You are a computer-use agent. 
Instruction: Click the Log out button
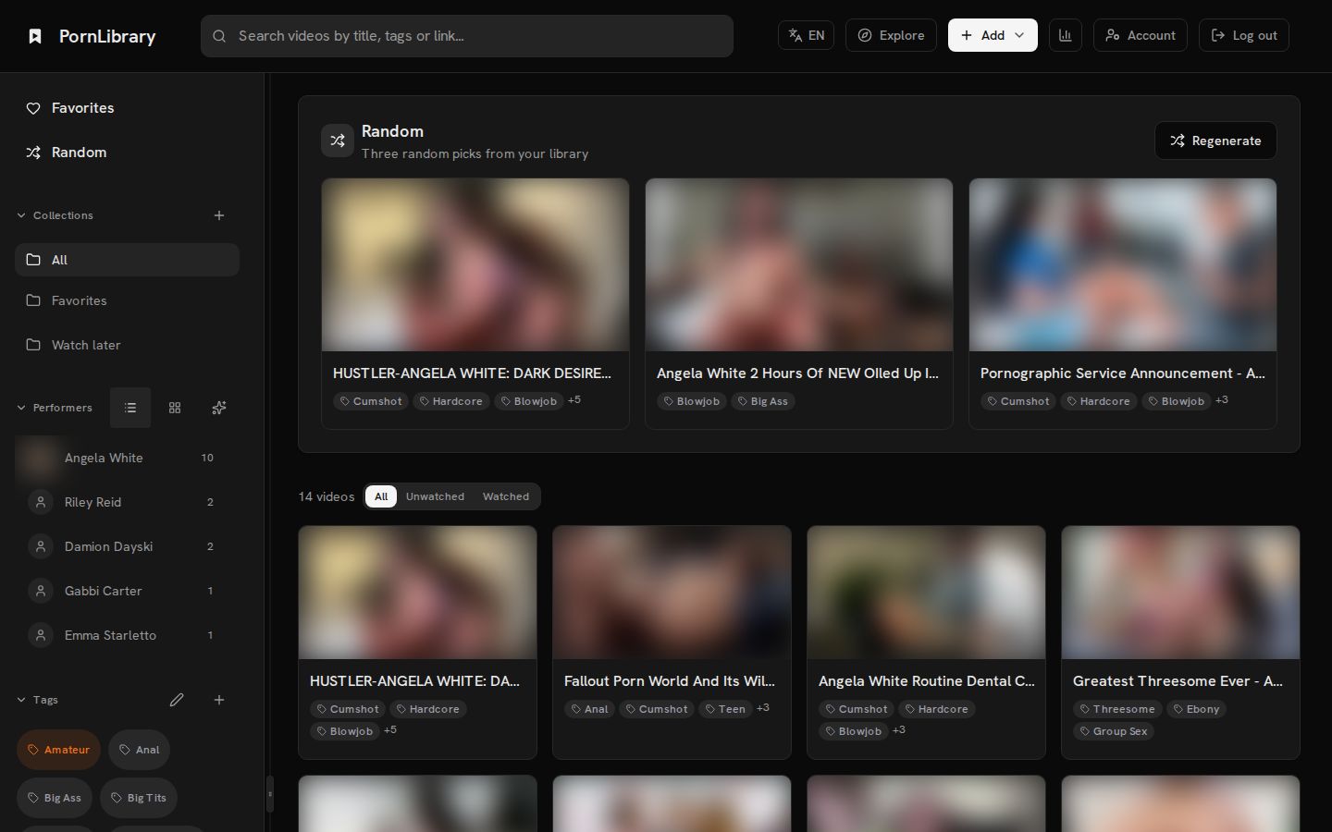click(x=1244, y=35)
